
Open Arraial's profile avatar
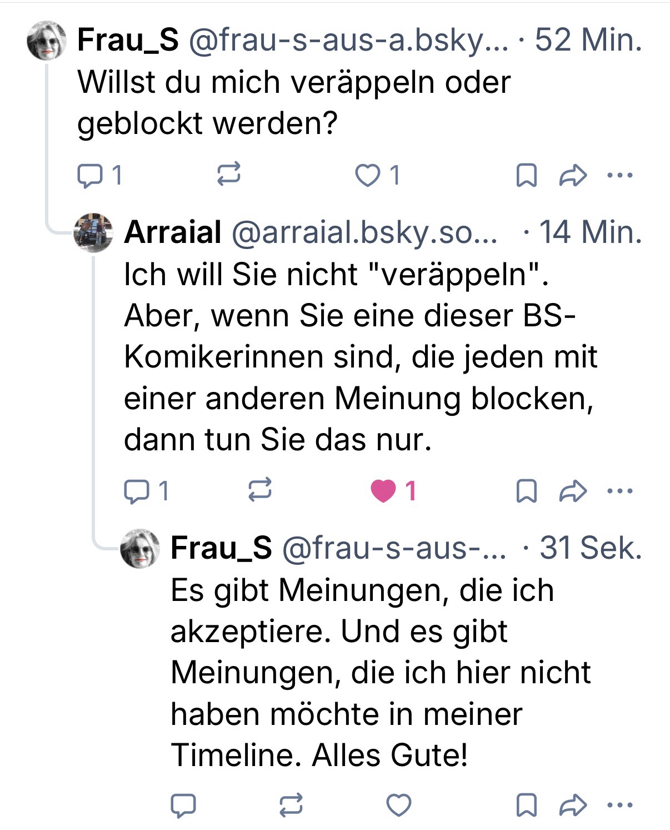(x=93, y=232)
